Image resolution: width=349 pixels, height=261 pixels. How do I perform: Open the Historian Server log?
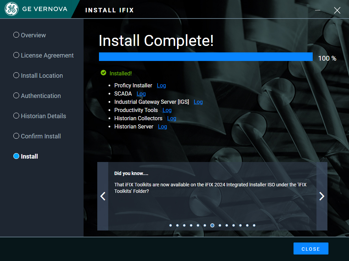(x=162, y=127)
